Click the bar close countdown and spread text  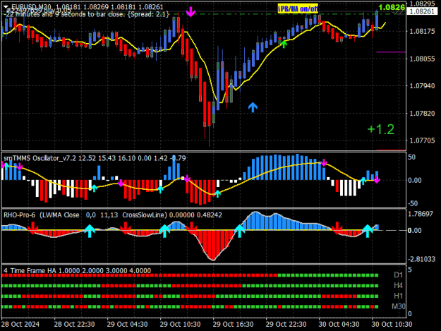click(87, 14)
